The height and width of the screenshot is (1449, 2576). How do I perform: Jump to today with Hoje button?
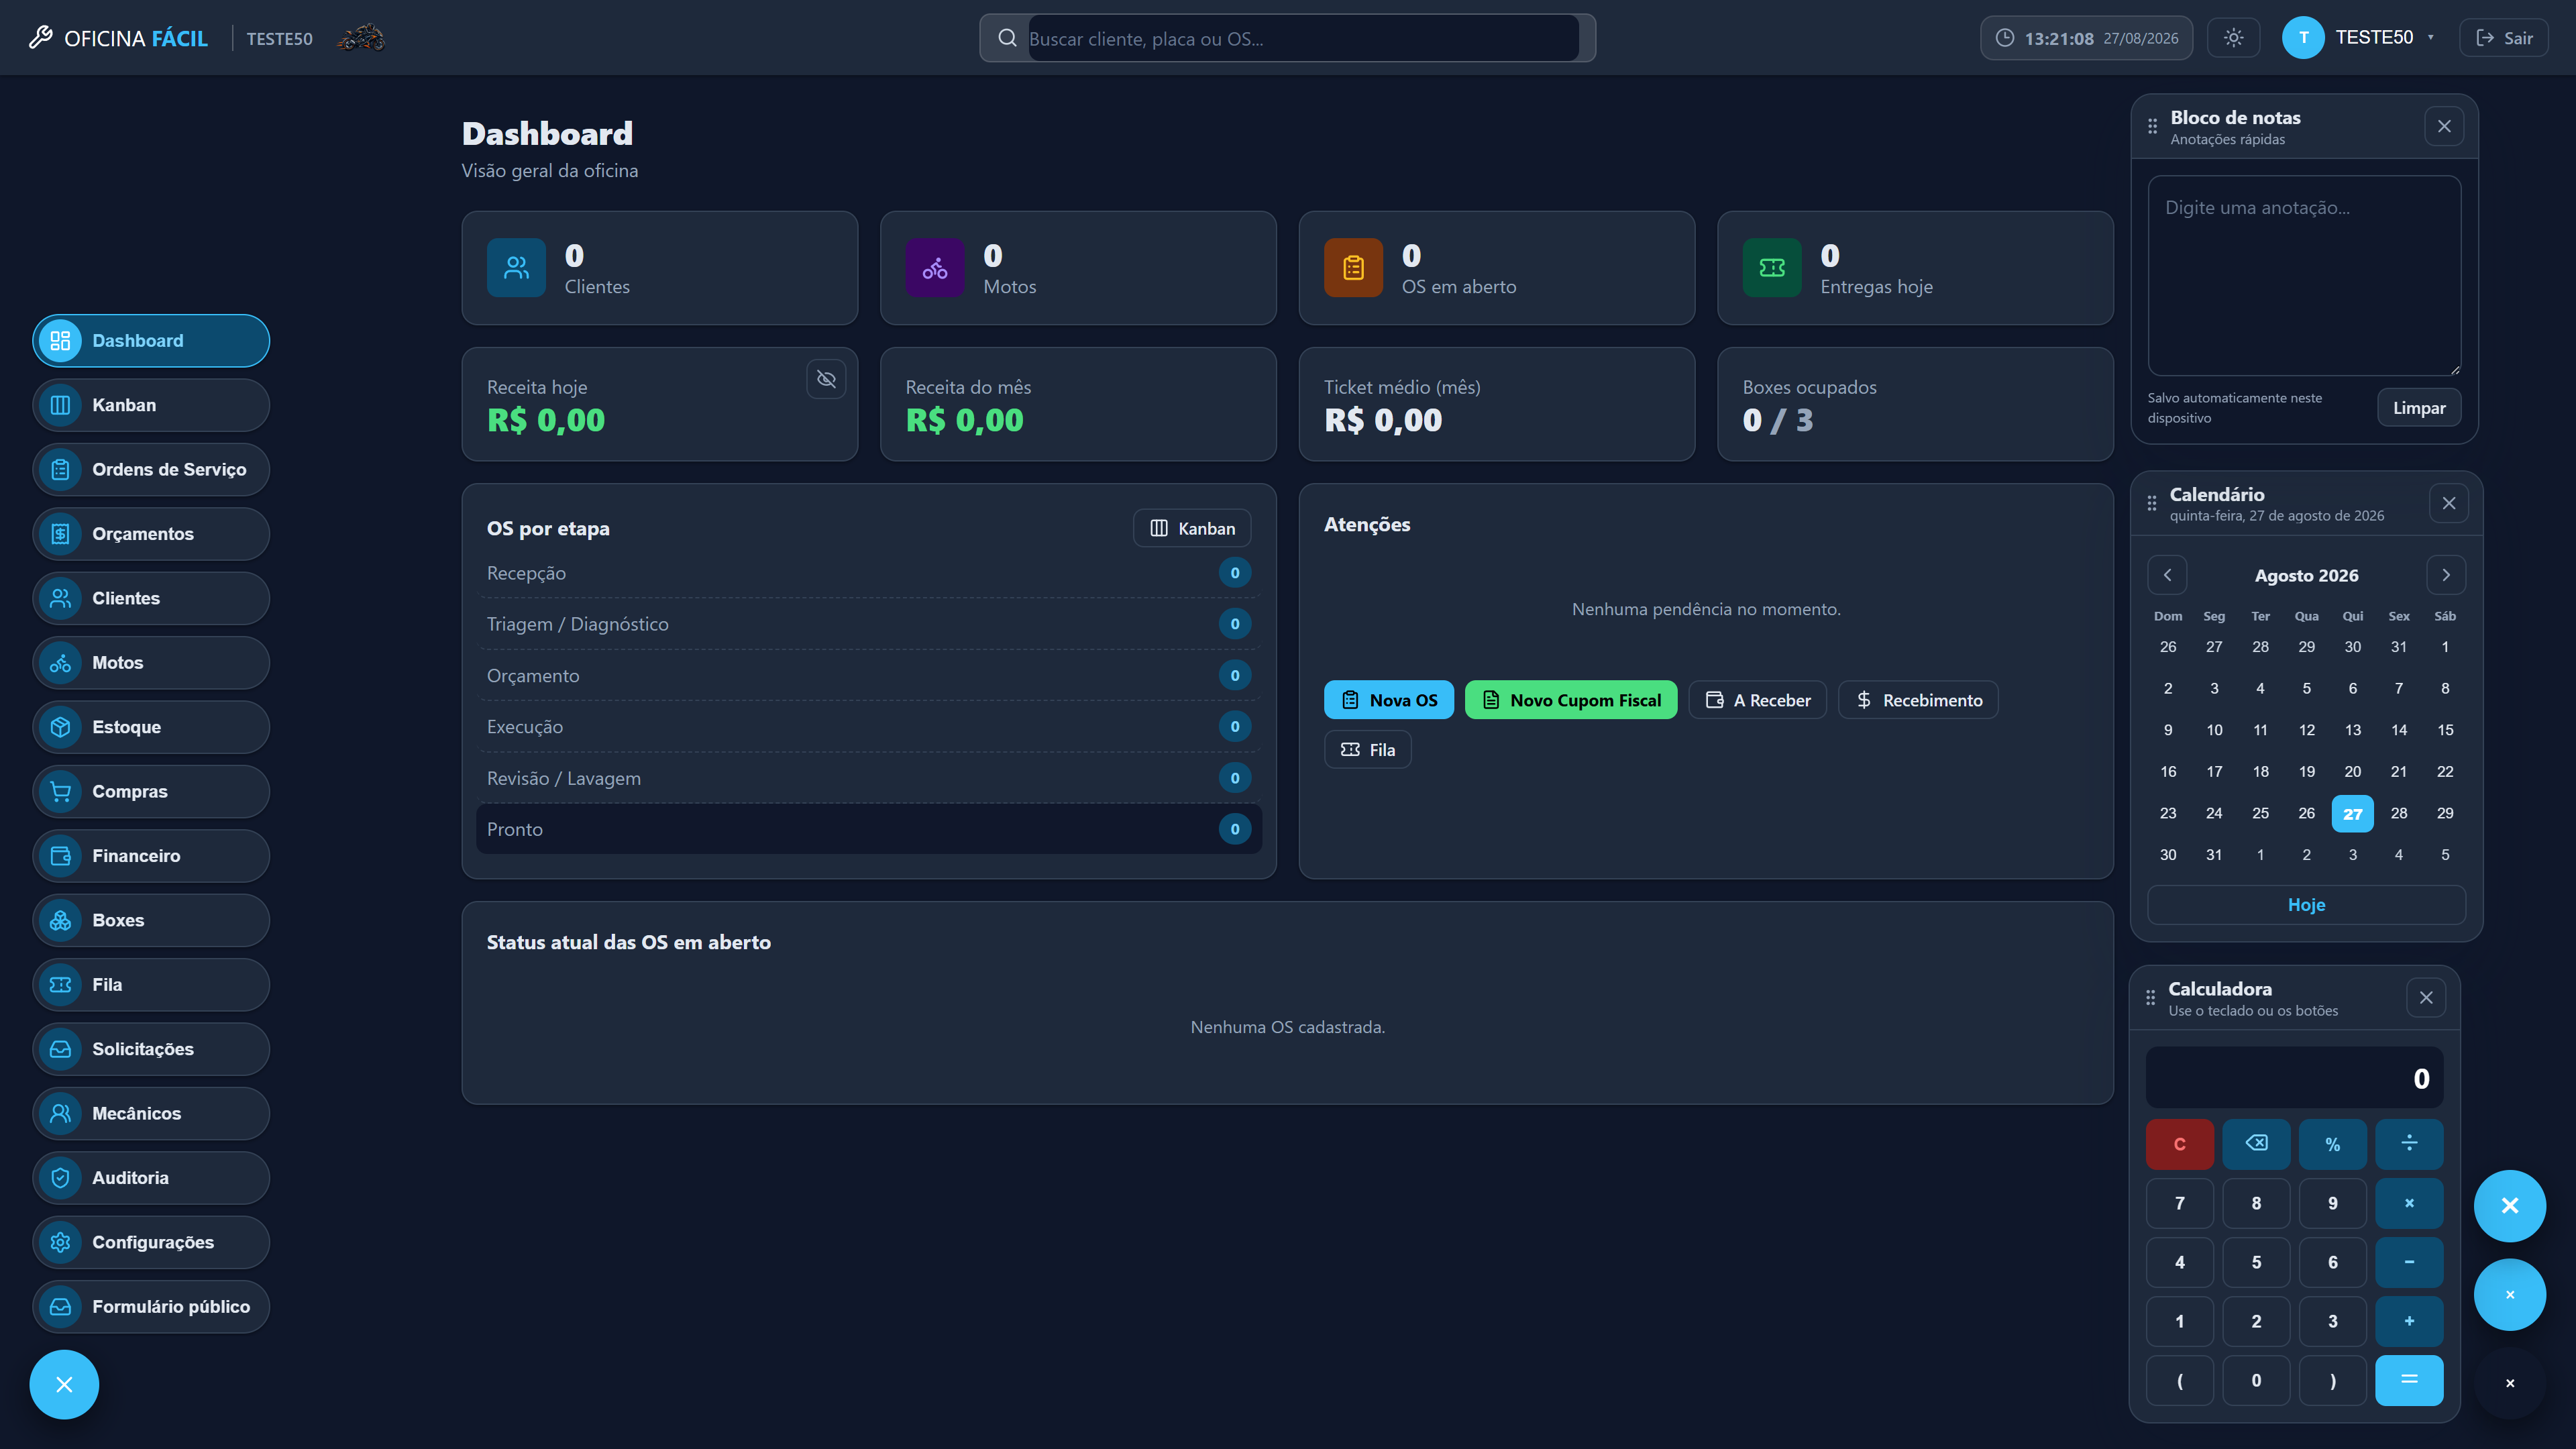click(x=2306, y=905)
